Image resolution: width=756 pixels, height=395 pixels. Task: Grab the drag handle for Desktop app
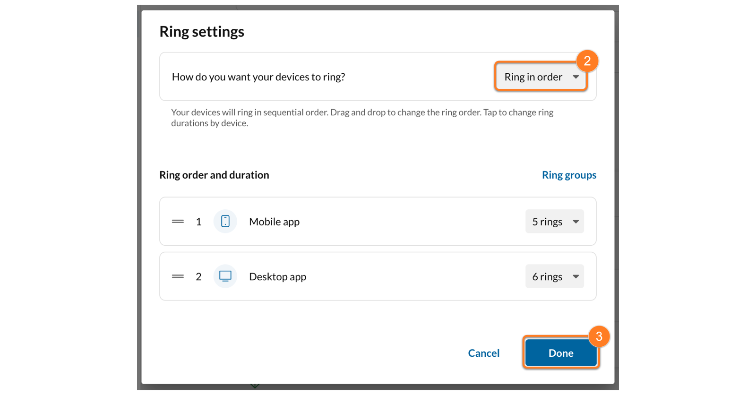pos(178,276)
